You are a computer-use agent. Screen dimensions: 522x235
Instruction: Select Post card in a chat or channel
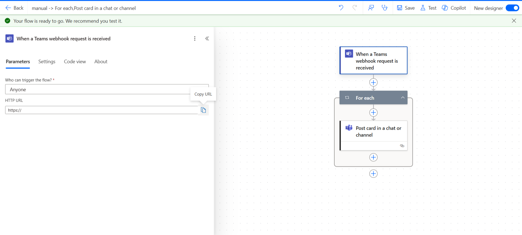coord(374,135)
